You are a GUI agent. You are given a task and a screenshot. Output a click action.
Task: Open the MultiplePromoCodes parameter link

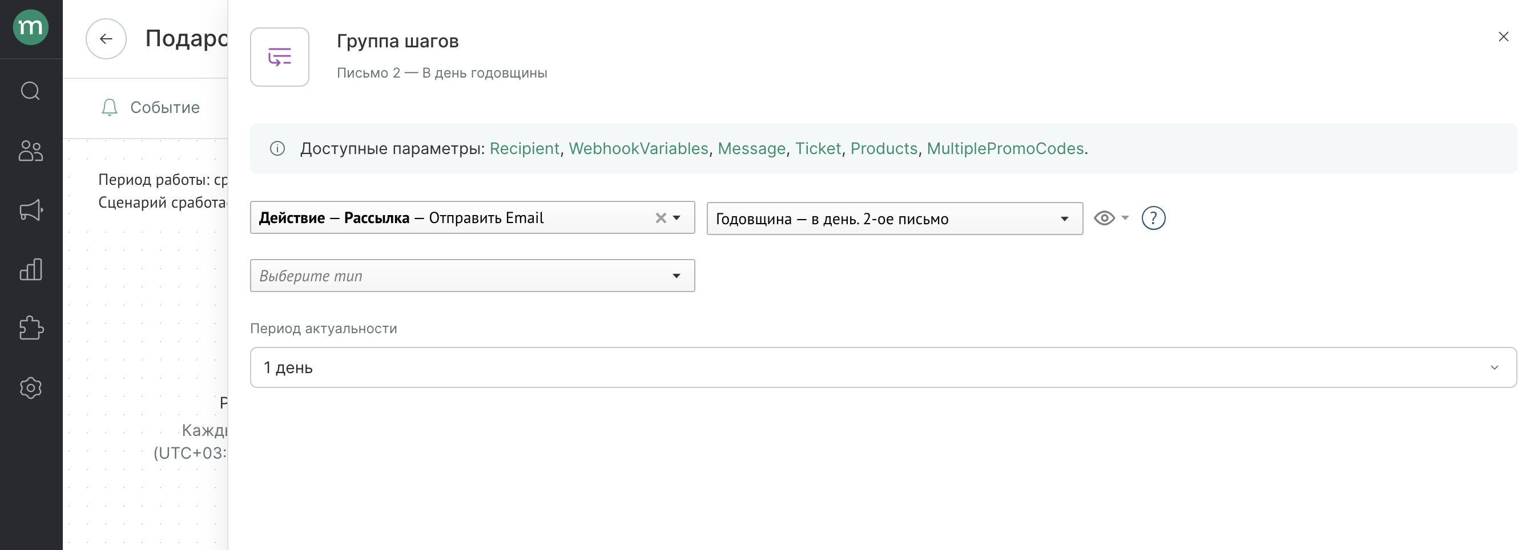(x=1005, y=148)
